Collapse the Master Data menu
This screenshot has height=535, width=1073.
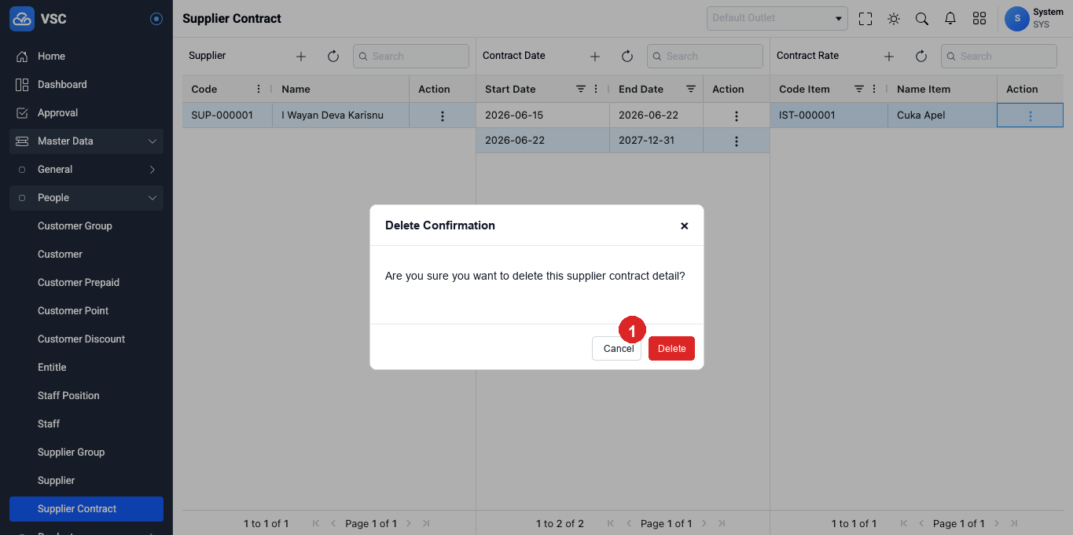pyautogui.click(x=86, y=141)
